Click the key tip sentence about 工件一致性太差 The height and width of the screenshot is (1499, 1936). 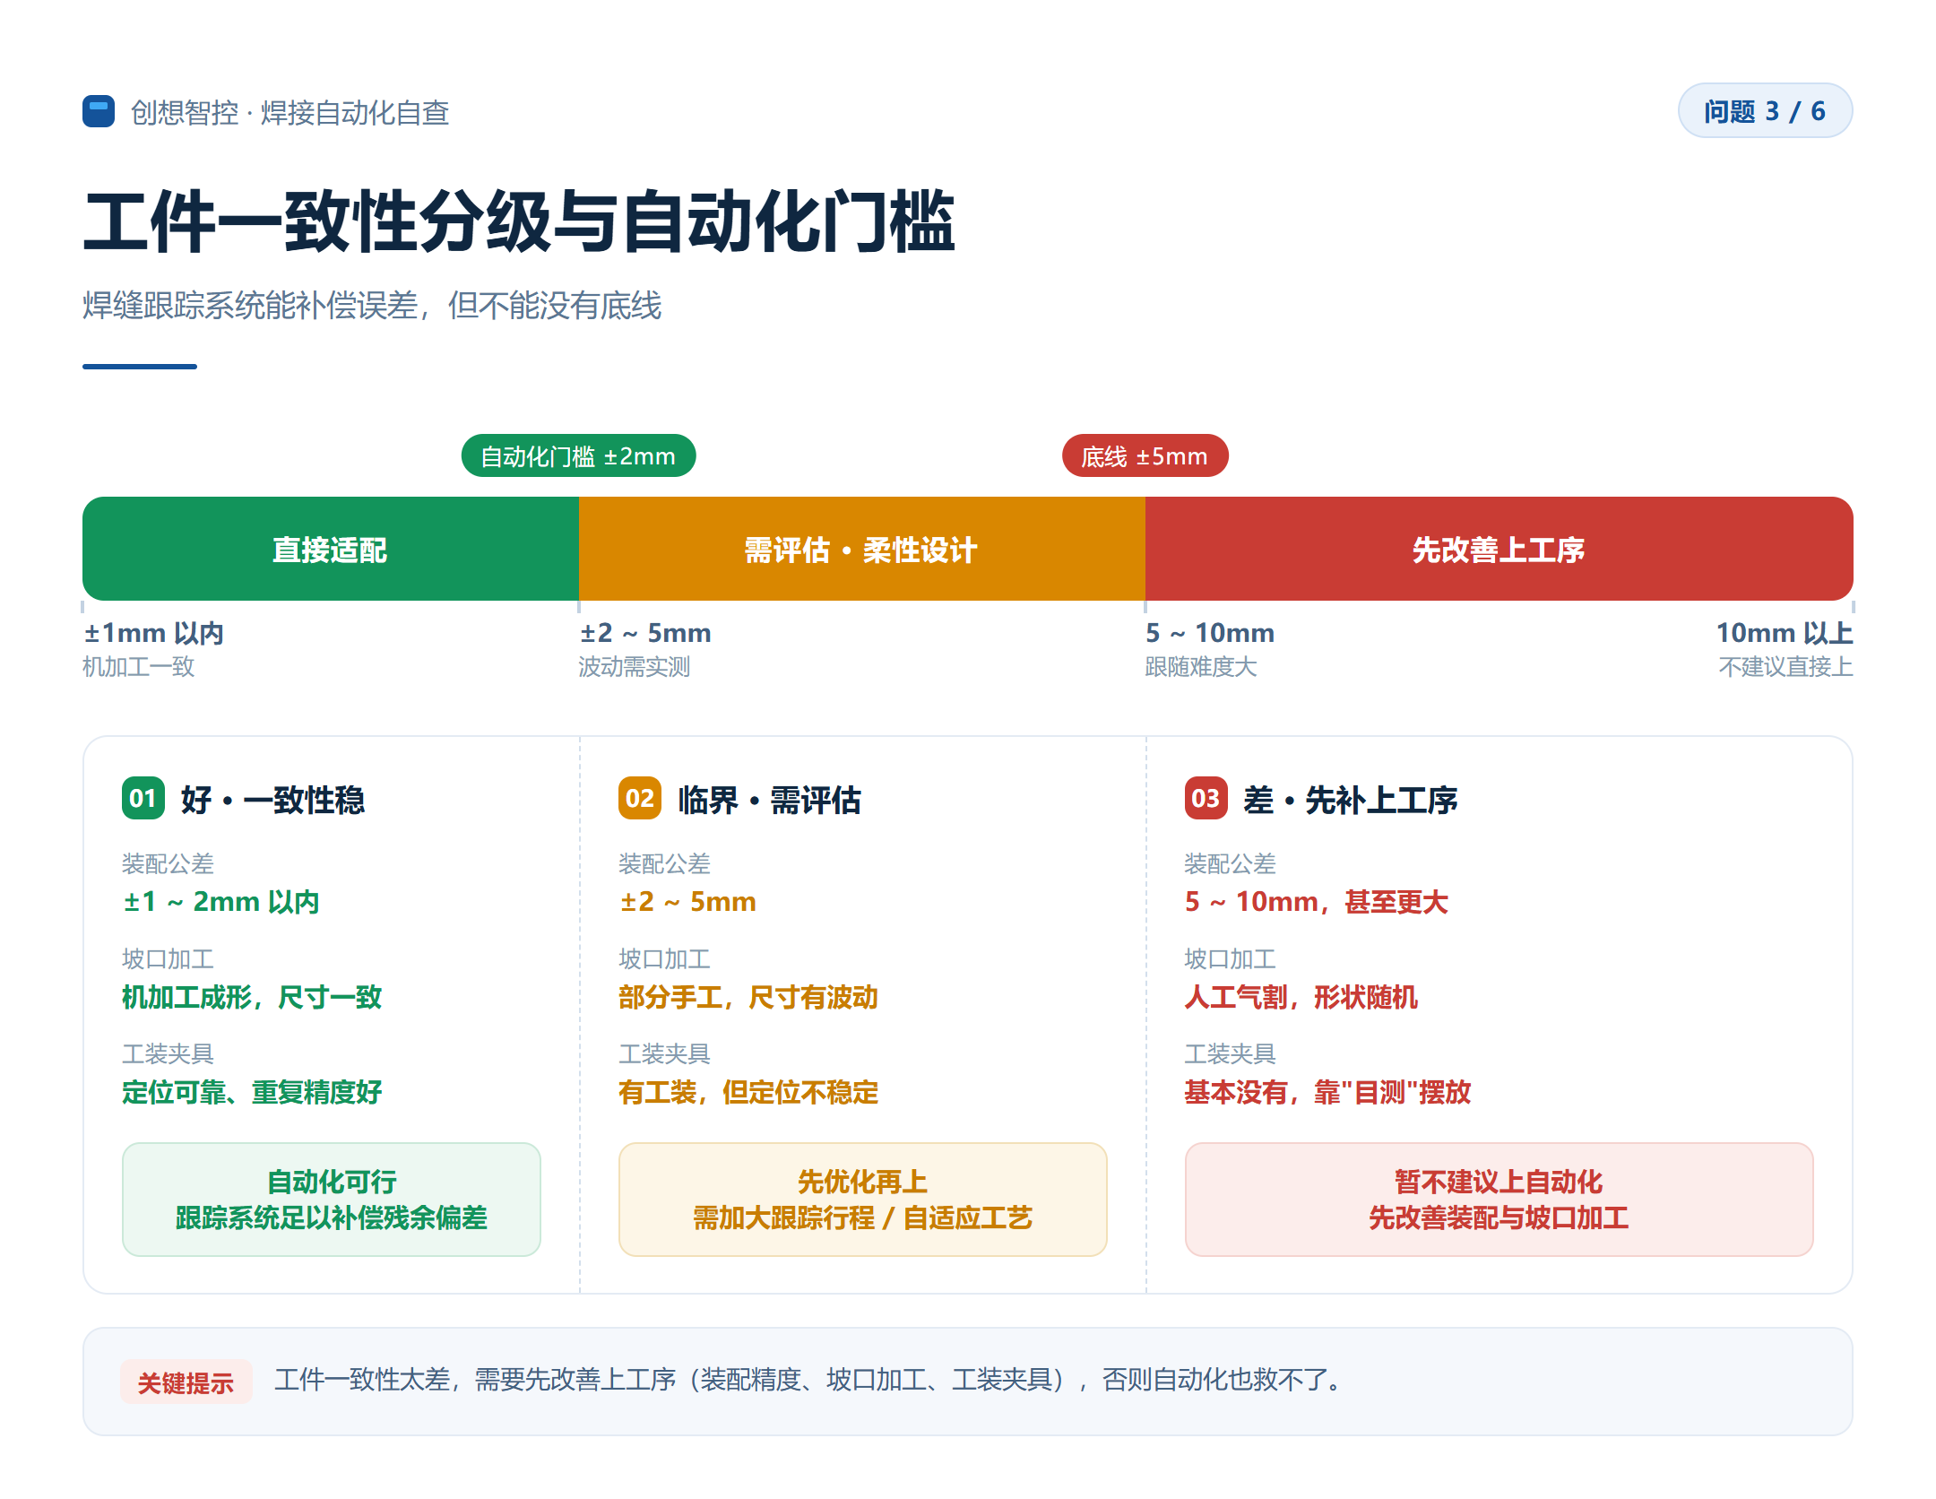click(x=810, y=1380)
